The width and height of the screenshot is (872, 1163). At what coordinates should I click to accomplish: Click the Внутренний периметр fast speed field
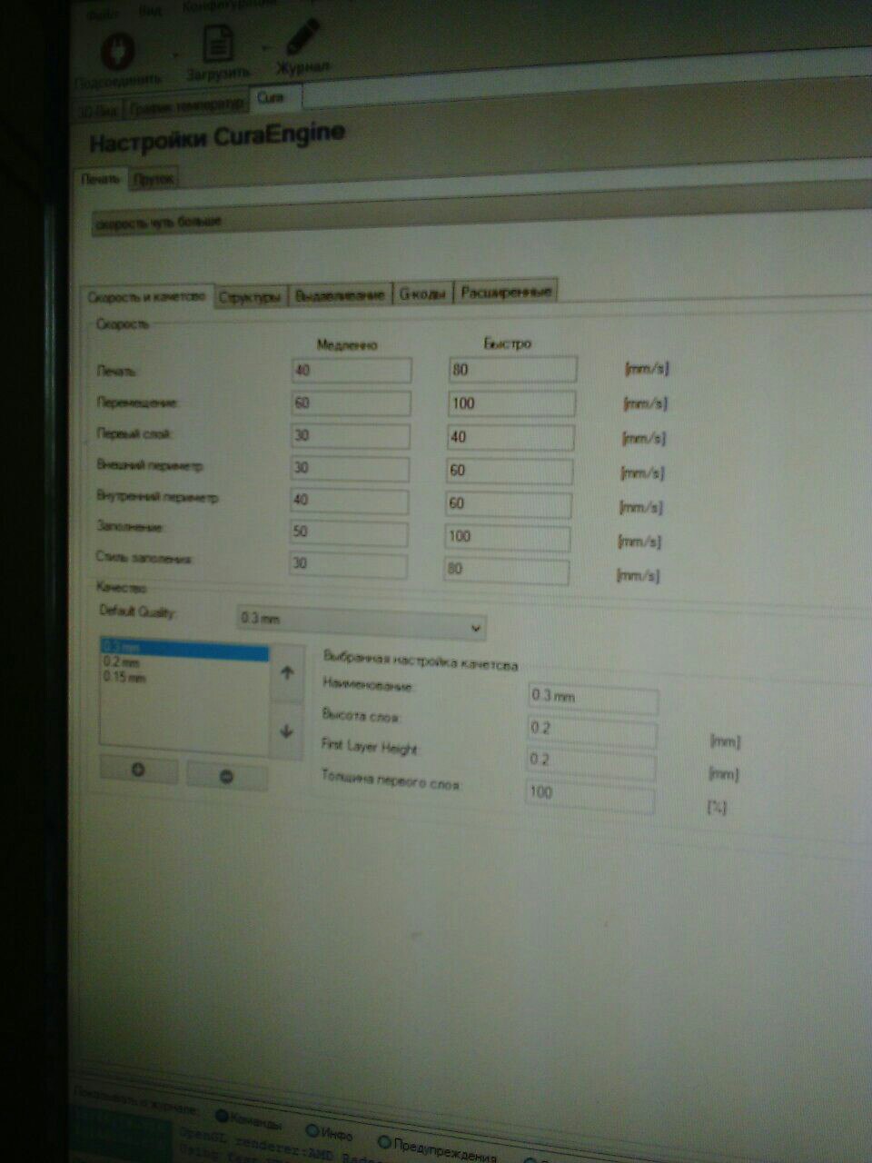click(x=509, y=504)
